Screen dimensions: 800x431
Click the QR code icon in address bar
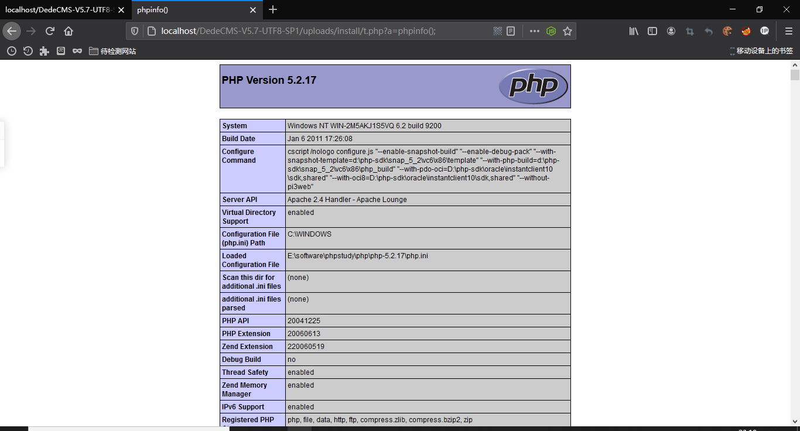pos(498,31)
